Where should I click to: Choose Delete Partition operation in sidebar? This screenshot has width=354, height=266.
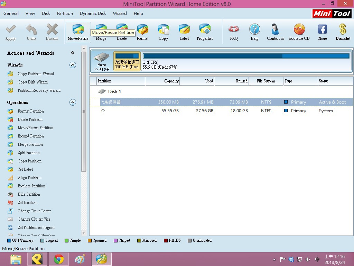pyautogui.click(x=30, y=119)
